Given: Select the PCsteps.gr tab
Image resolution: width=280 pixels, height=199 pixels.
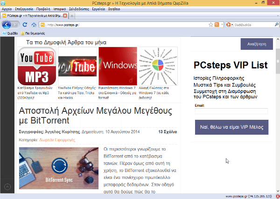Looking at the screenshot, I should point(34,16).
